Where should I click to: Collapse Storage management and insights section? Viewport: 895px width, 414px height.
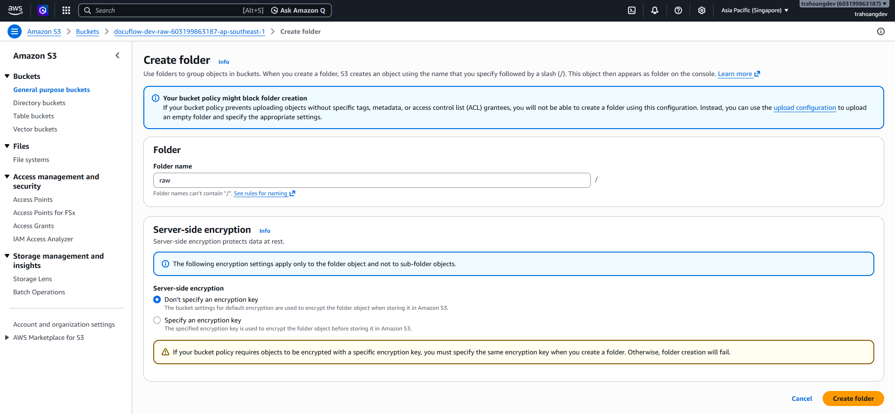pyautogui.click(x=7, y=256)
